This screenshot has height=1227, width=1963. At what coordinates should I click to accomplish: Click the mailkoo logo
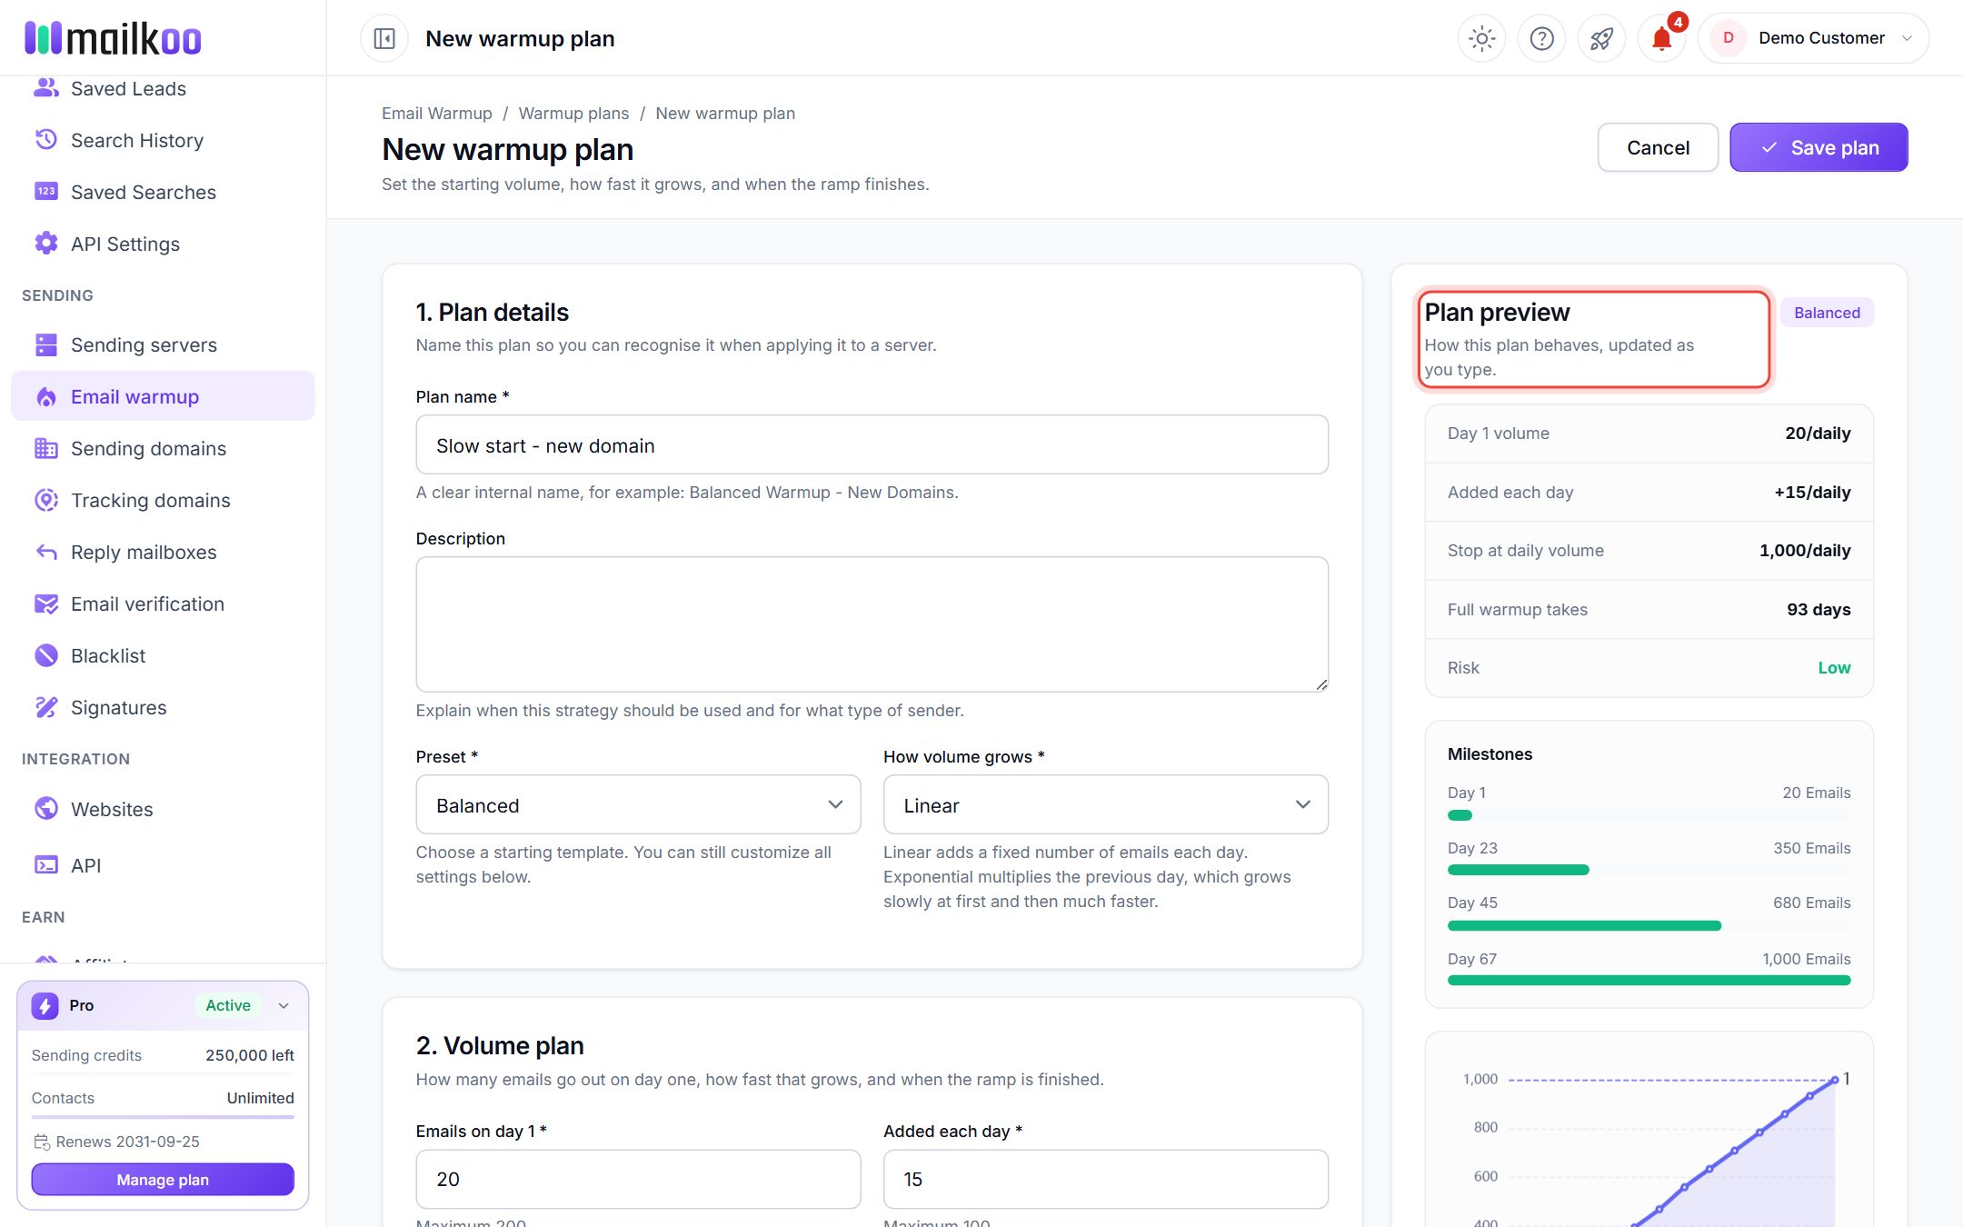click(x=113, y=38)
